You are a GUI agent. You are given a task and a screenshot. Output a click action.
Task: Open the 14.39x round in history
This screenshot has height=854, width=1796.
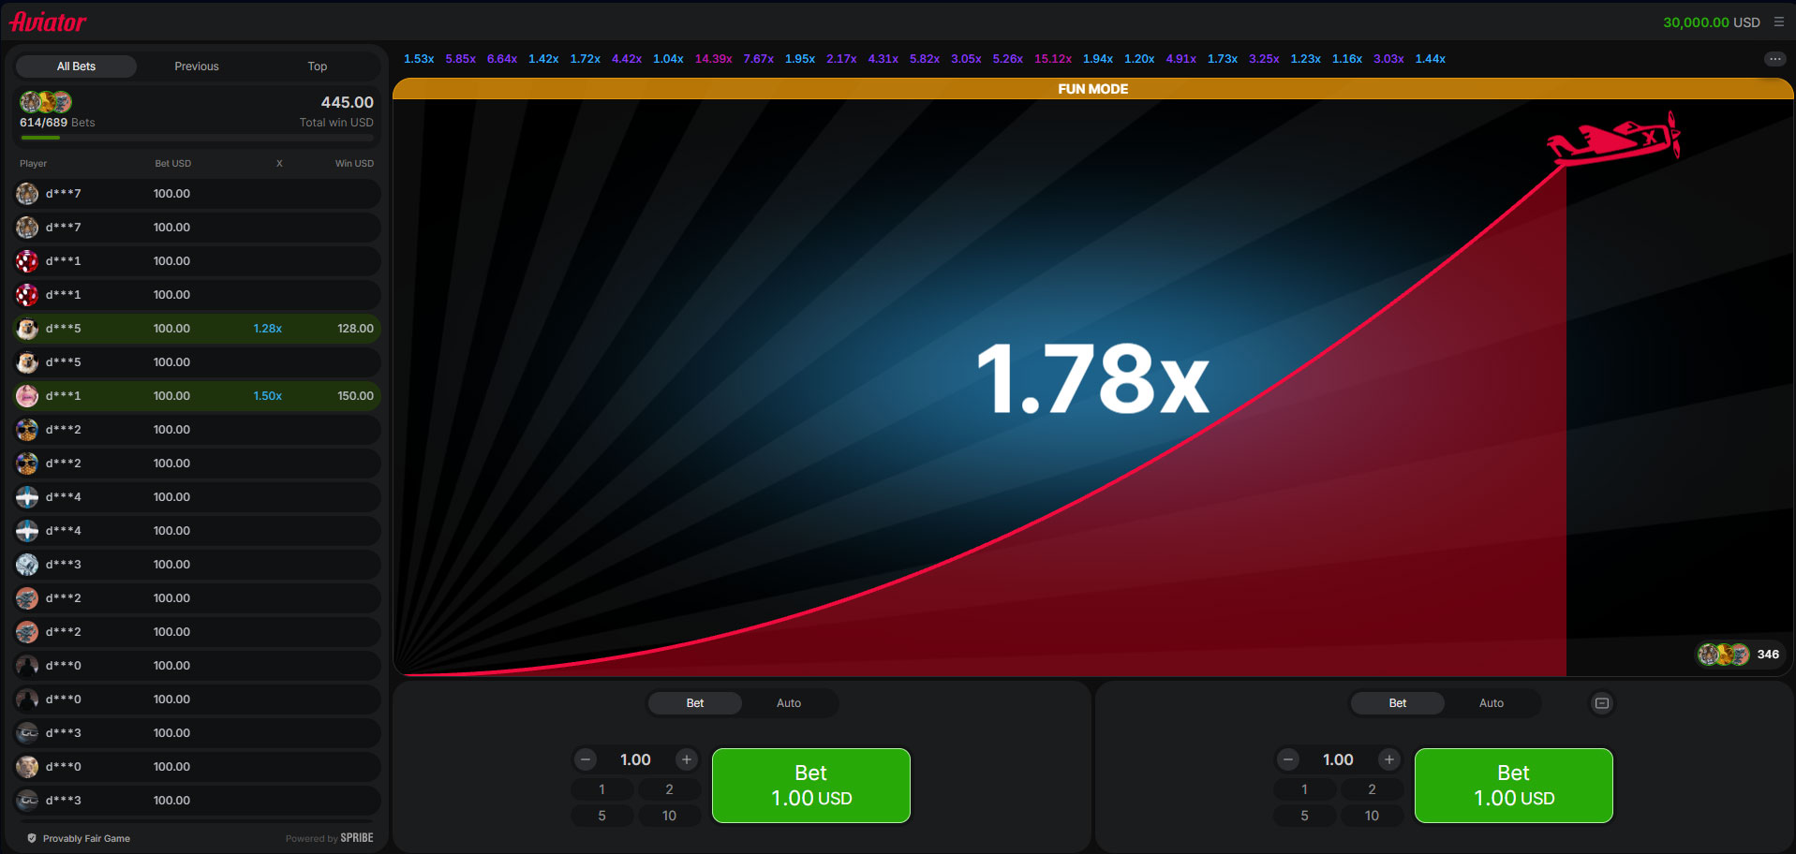[x=713, y=59]
